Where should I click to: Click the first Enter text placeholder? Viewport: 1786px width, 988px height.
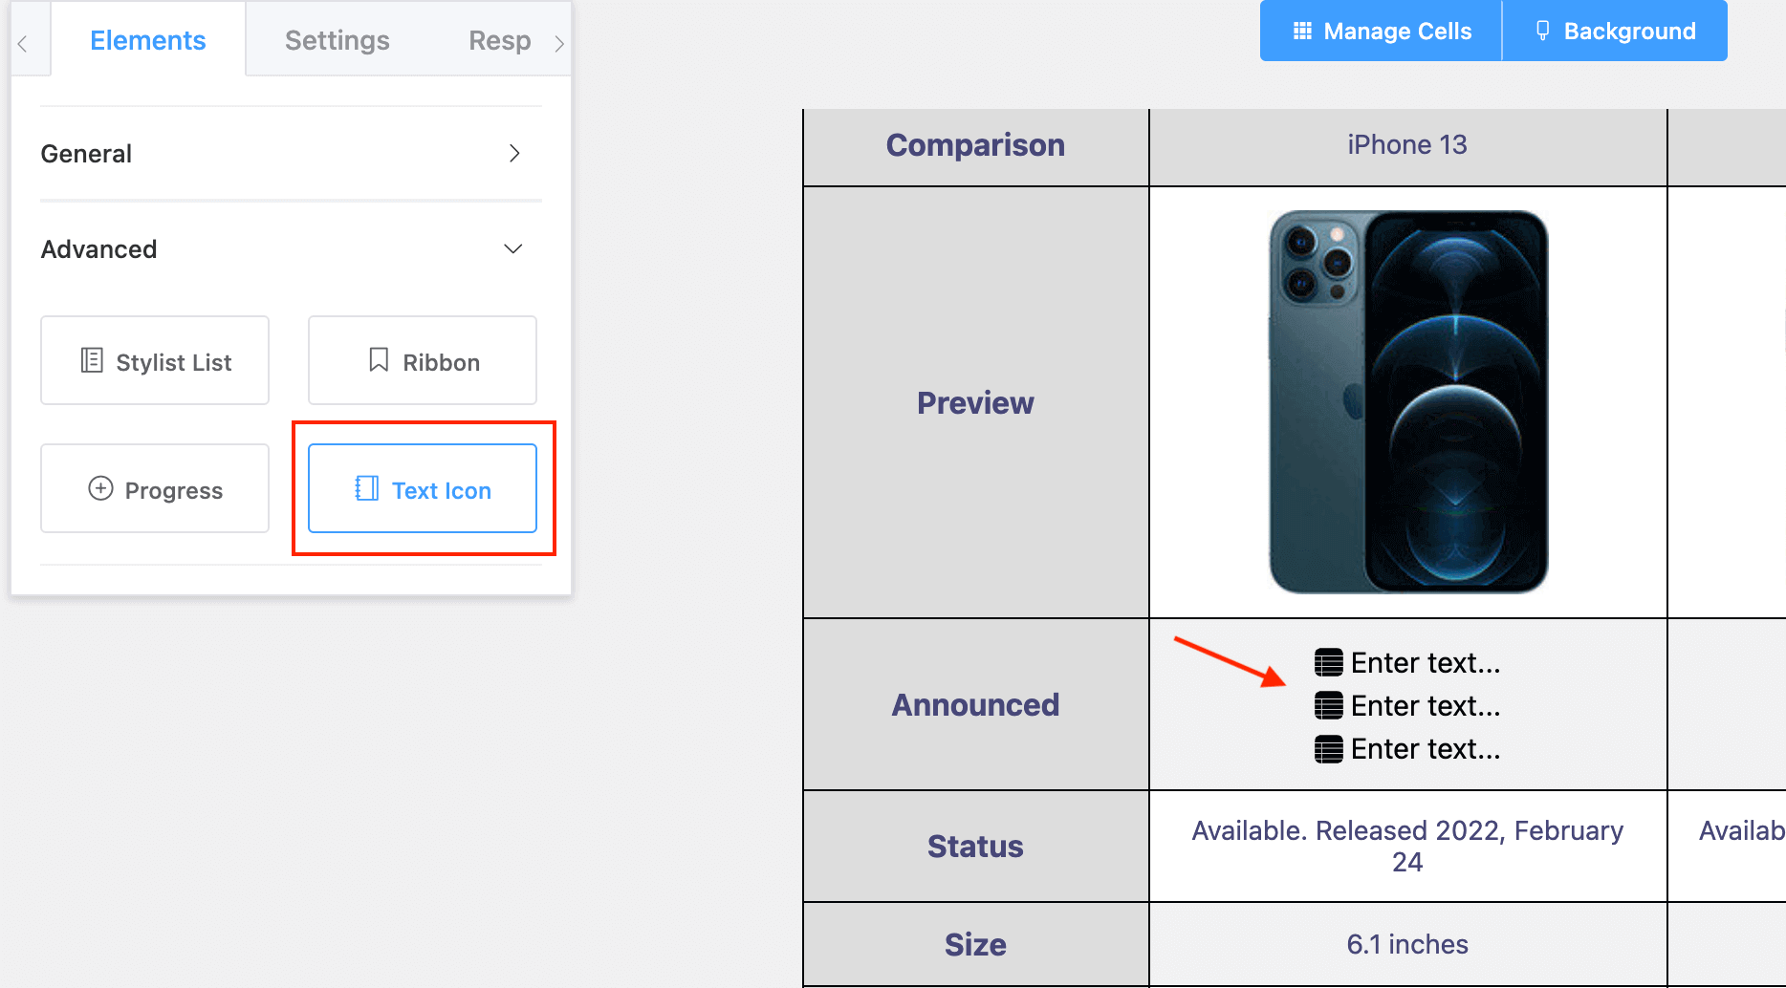tap(1425, 662)
